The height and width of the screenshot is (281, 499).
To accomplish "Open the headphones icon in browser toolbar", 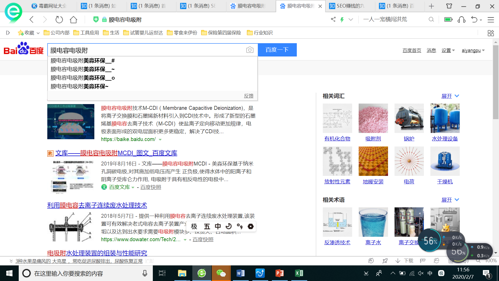I will tap(462, 20).
